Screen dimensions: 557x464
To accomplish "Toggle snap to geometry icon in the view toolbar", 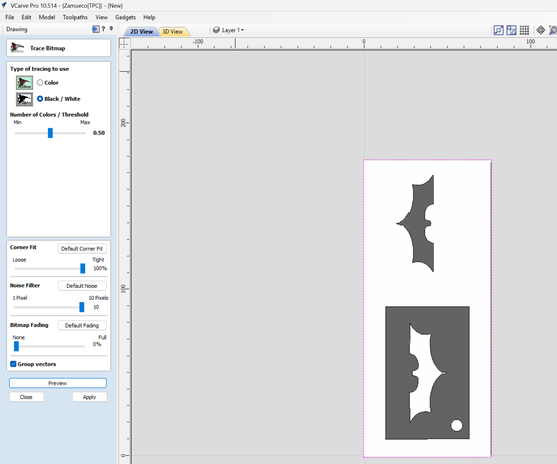I will click(498, 30).
